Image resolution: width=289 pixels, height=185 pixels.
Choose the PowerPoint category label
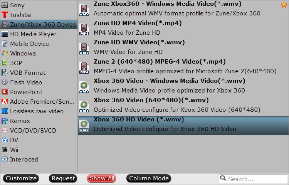point(26,92)
